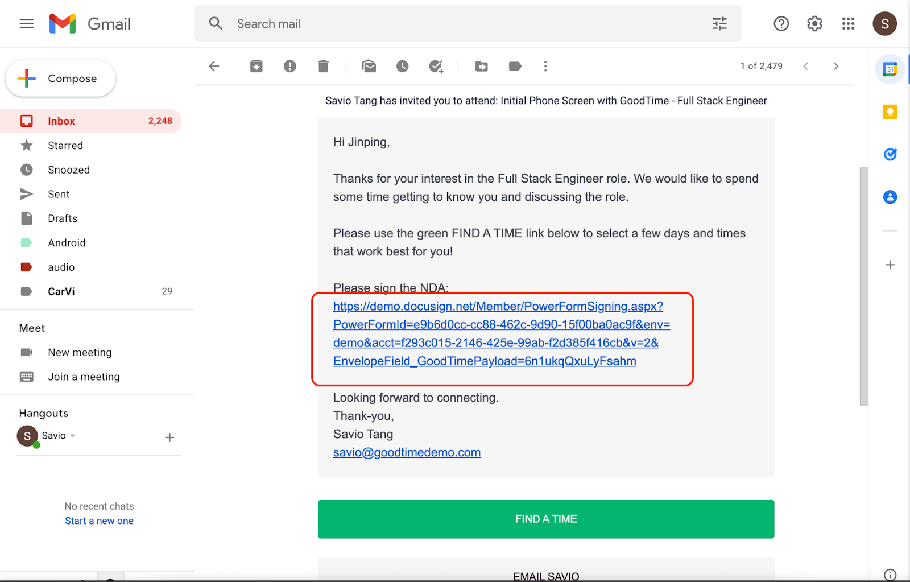The height and width of the screenshot is (582, 910).
Task: Open the DocuSign NDA link
Action: point(498,333)
